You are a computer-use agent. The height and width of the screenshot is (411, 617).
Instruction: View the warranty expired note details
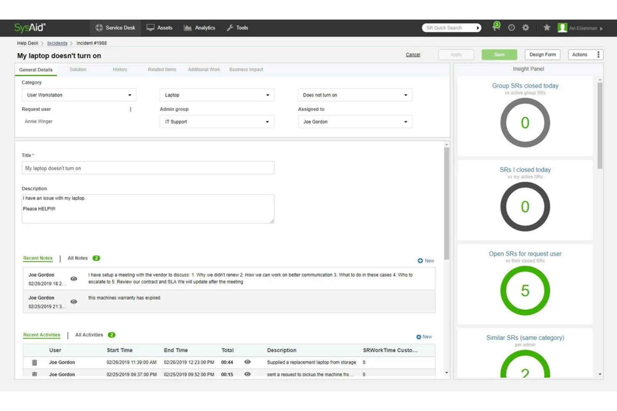[x=74, y=301]
